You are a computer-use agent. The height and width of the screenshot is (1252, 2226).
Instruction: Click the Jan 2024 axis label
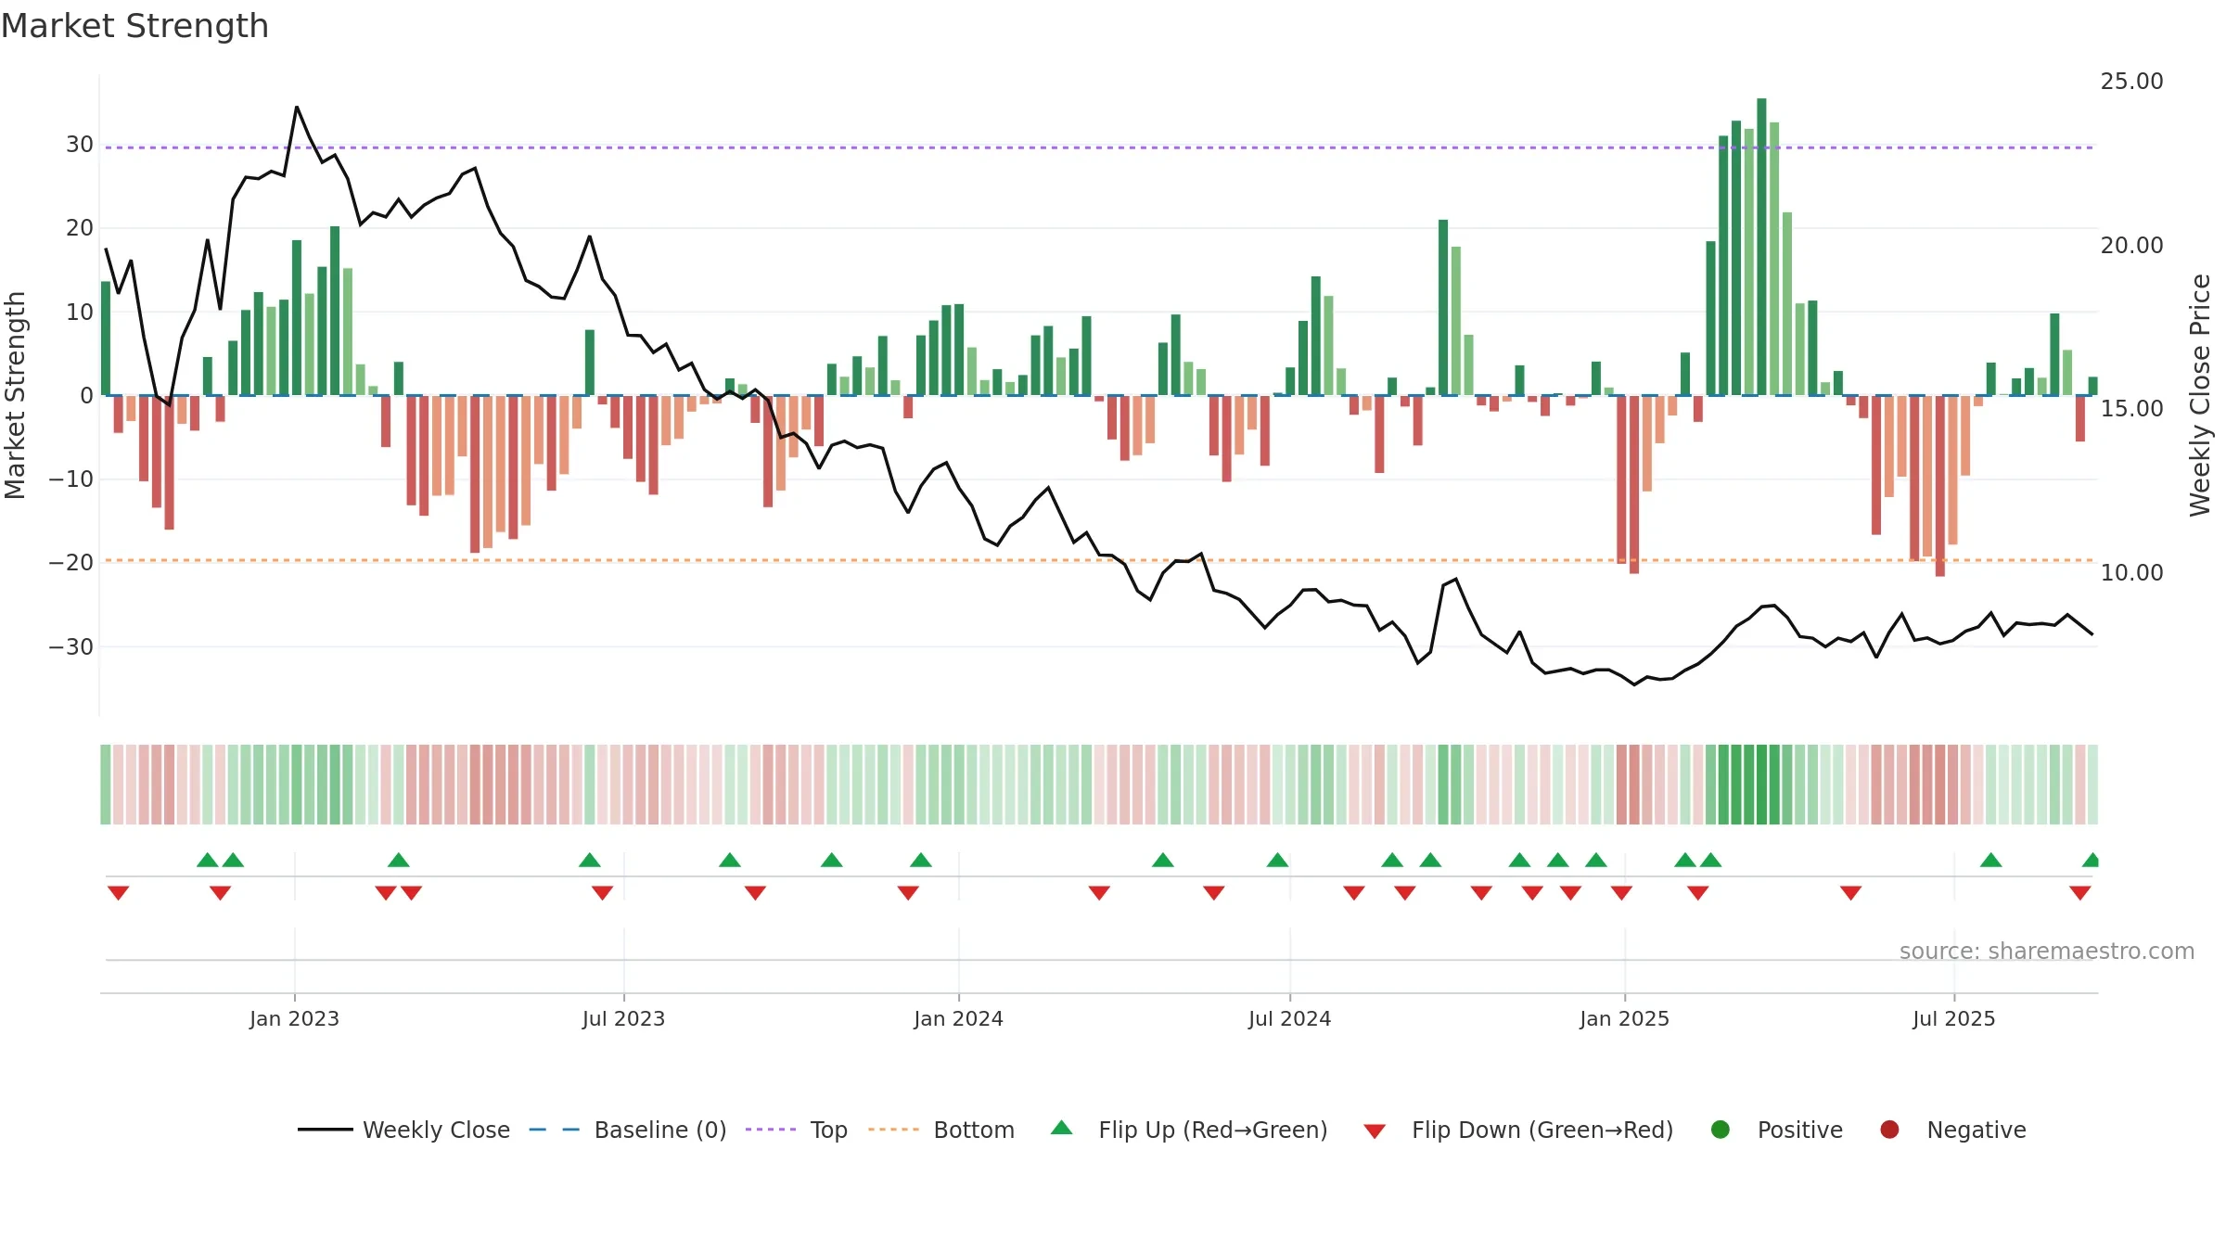[x=958, y=1019]
